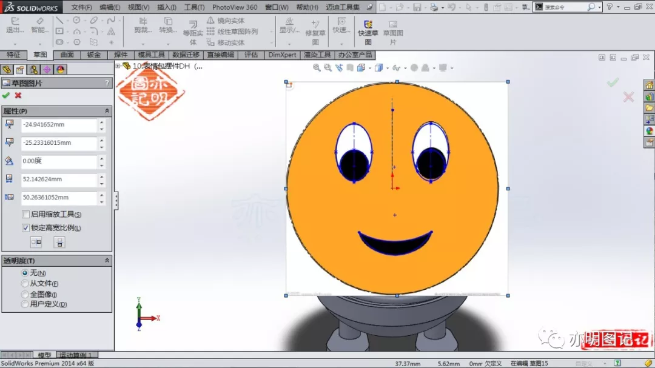Open the Quick Snaps (快速) dropdown arrow
Image resolution: width=655 pixels, height=368 pixels.
point(341,44)
